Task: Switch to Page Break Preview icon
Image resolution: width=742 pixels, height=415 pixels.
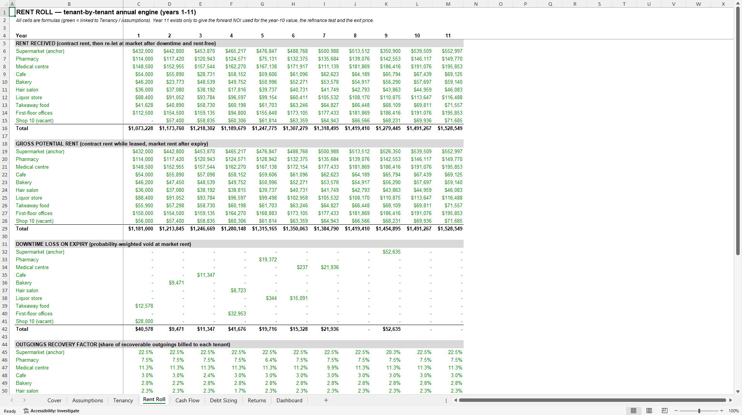Action: (x=665, y=411)
